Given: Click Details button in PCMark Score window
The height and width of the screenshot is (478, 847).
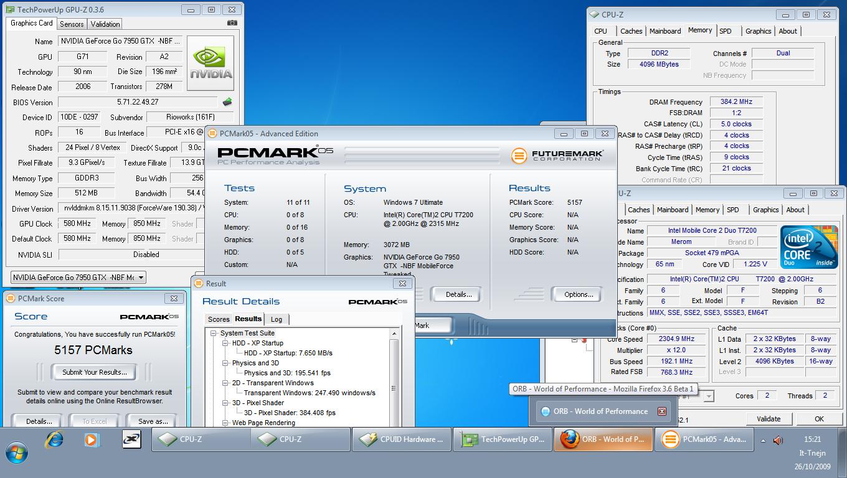Looking at the screenshot, I should pos(39,421).
